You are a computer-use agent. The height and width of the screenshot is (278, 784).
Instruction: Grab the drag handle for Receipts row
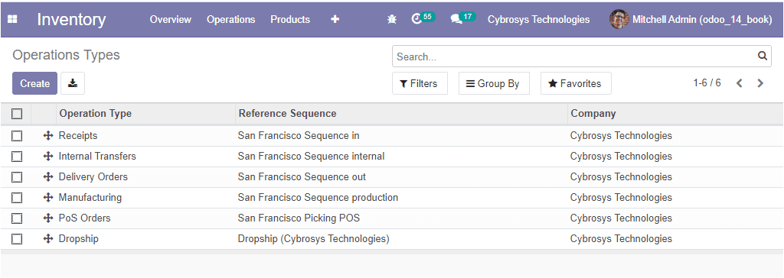[48, 136]
